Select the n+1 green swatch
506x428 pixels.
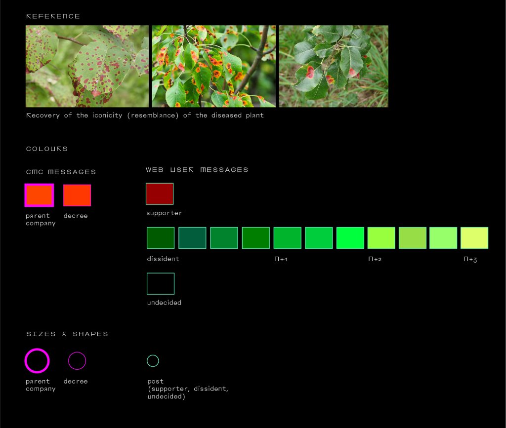(288, 238)
